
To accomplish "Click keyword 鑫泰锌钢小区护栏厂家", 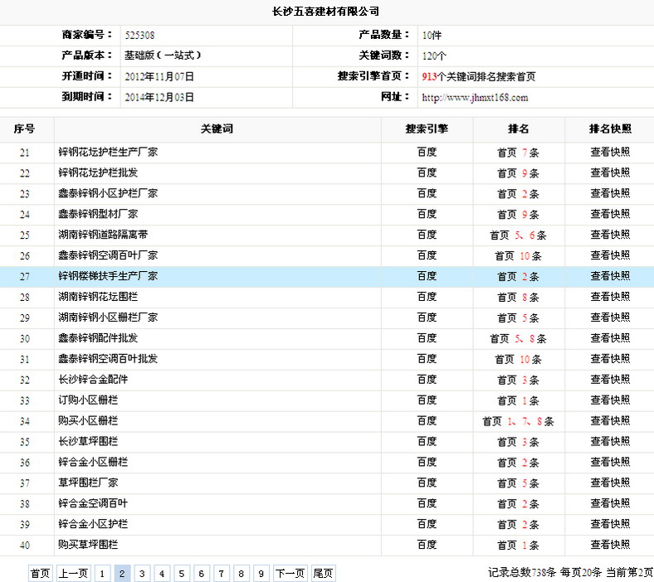I will point(108,193).
